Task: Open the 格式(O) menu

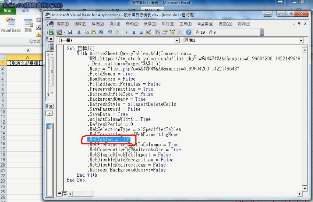Action: 132,24
